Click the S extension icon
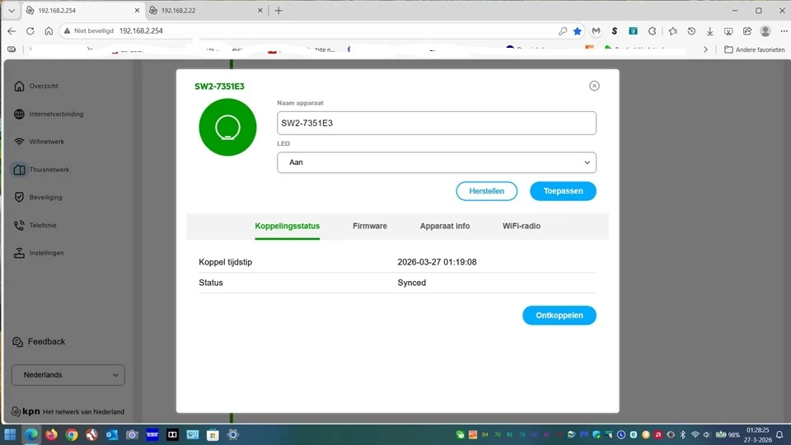The image size is (791, 445). tap(614, 31)
